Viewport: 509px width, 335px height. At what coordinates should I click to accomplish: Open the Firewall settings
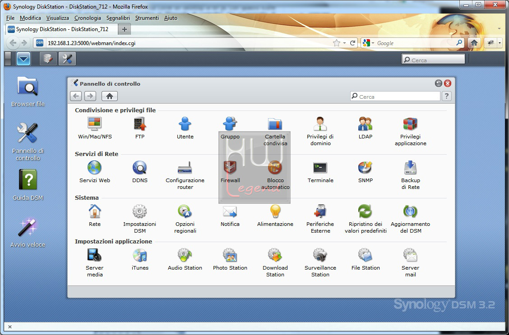coord(230,171)
